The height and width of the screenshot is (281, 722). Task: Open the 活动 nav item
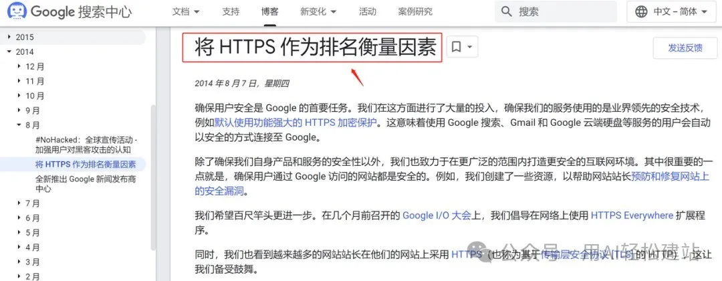[x=368, y=11]
